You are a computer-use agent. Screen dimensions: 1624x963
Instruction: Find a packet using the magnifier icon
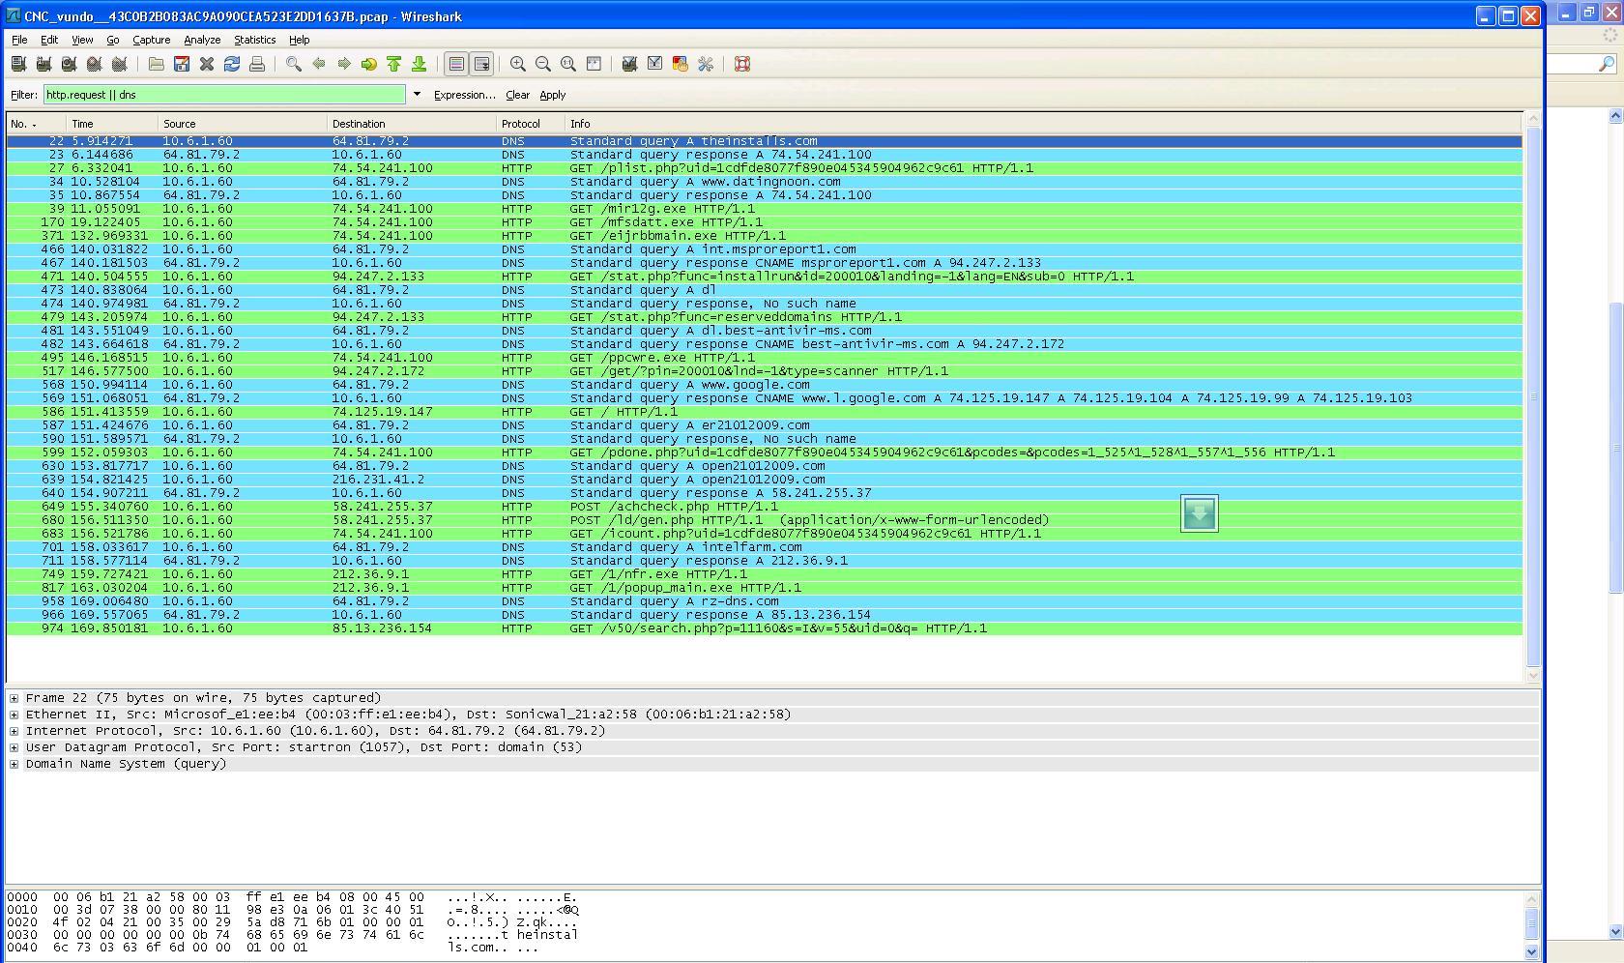pos(293,64)
